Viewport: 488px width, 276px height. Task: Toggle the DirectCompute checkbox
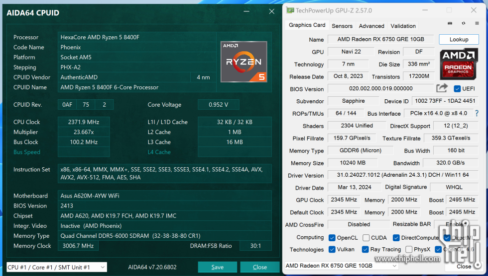tap(396, 238)
